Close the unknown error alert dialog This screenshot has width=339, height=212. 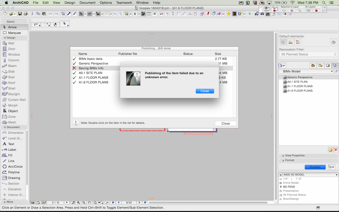coord(205,91)
